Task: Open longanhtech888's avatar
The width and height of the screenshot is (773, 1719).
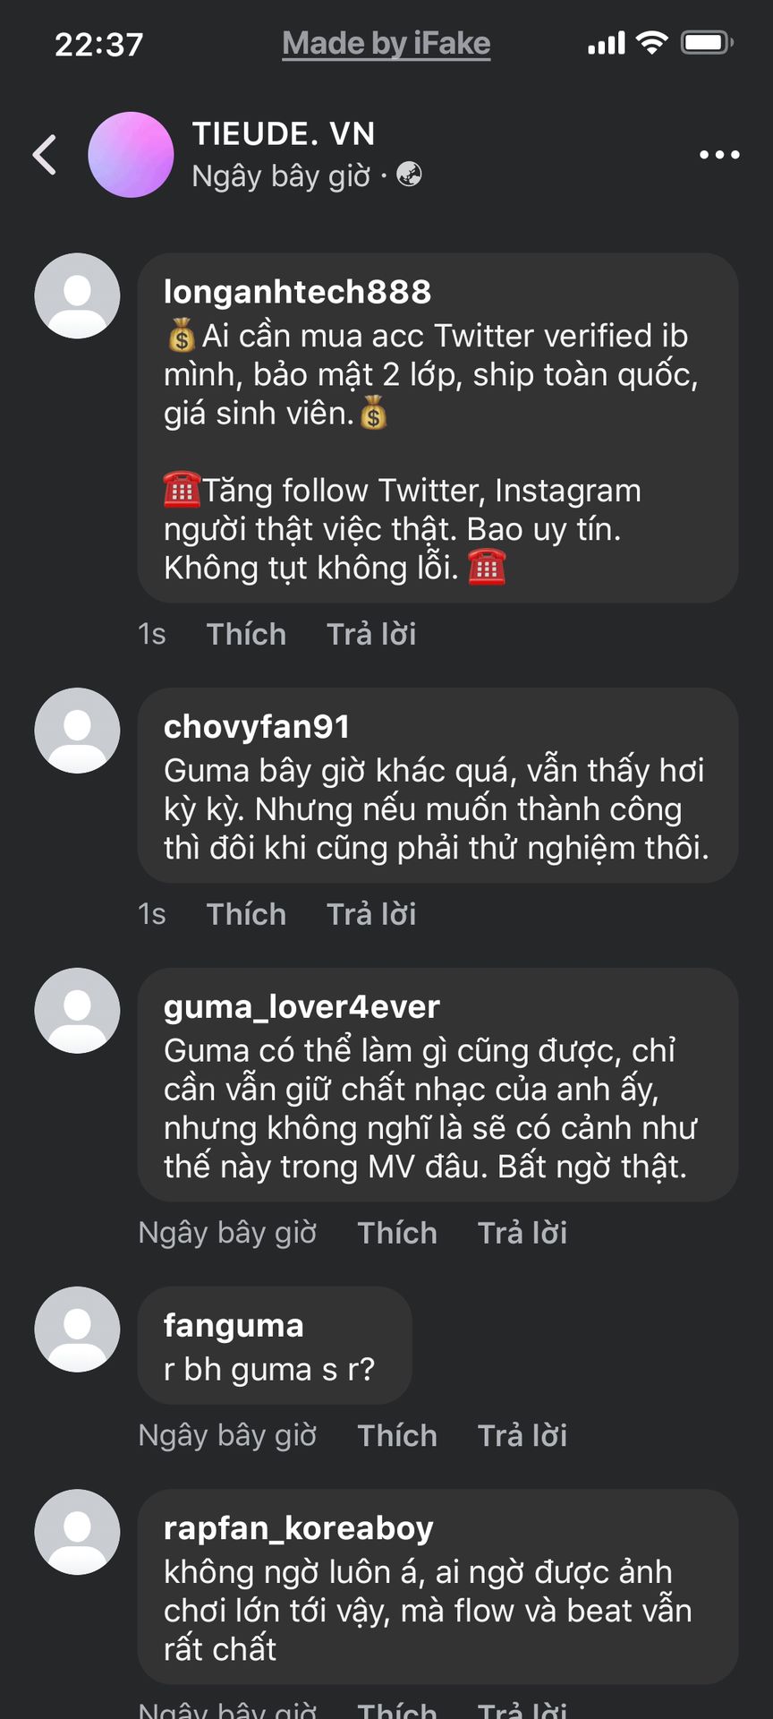Action: pos(77,295)
